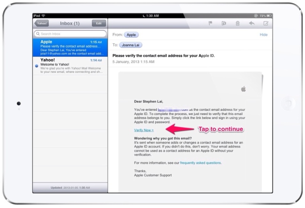Tap the Apple logo in email body
This screenshot has width=305, height=208.
pyautogui.click(x=243, y=89)
